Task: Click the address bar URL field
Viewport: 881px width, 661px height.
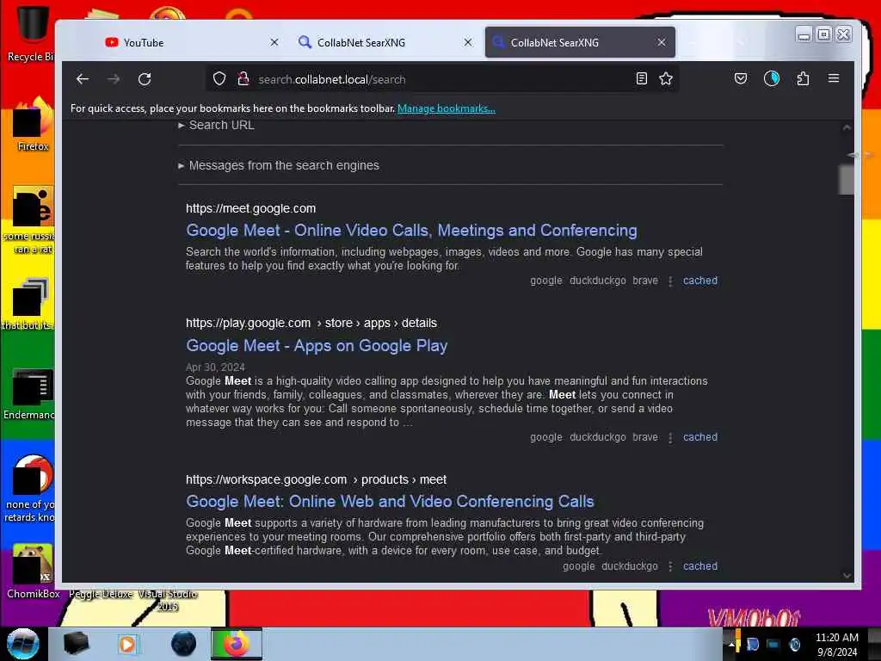Action: [441, 79]
